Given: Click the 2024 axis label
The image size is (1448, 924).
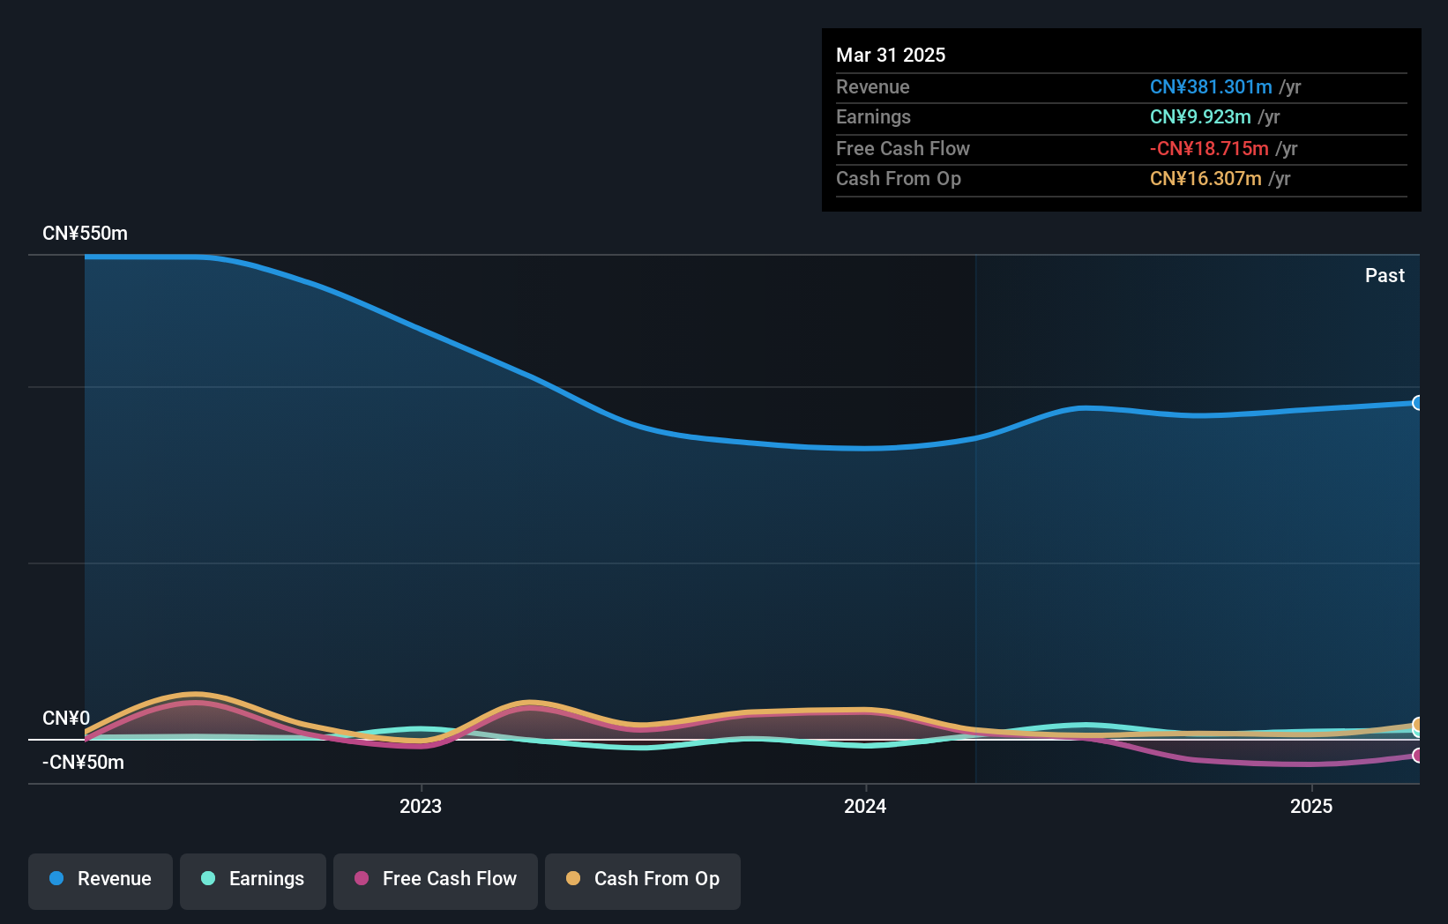Looking at the screenshot, I should 865,806.
